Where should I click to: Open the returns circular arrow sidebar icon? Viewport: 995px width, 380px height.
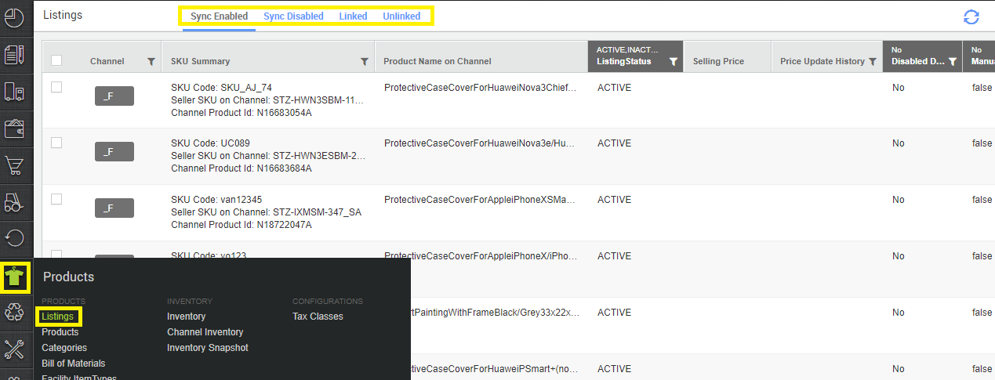pos(15,239)
